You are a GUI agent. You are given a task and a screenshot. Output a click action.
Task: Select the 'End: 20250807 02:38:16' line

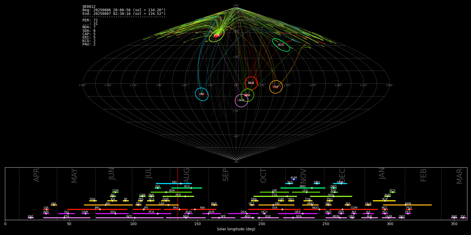tap(124, 14)
